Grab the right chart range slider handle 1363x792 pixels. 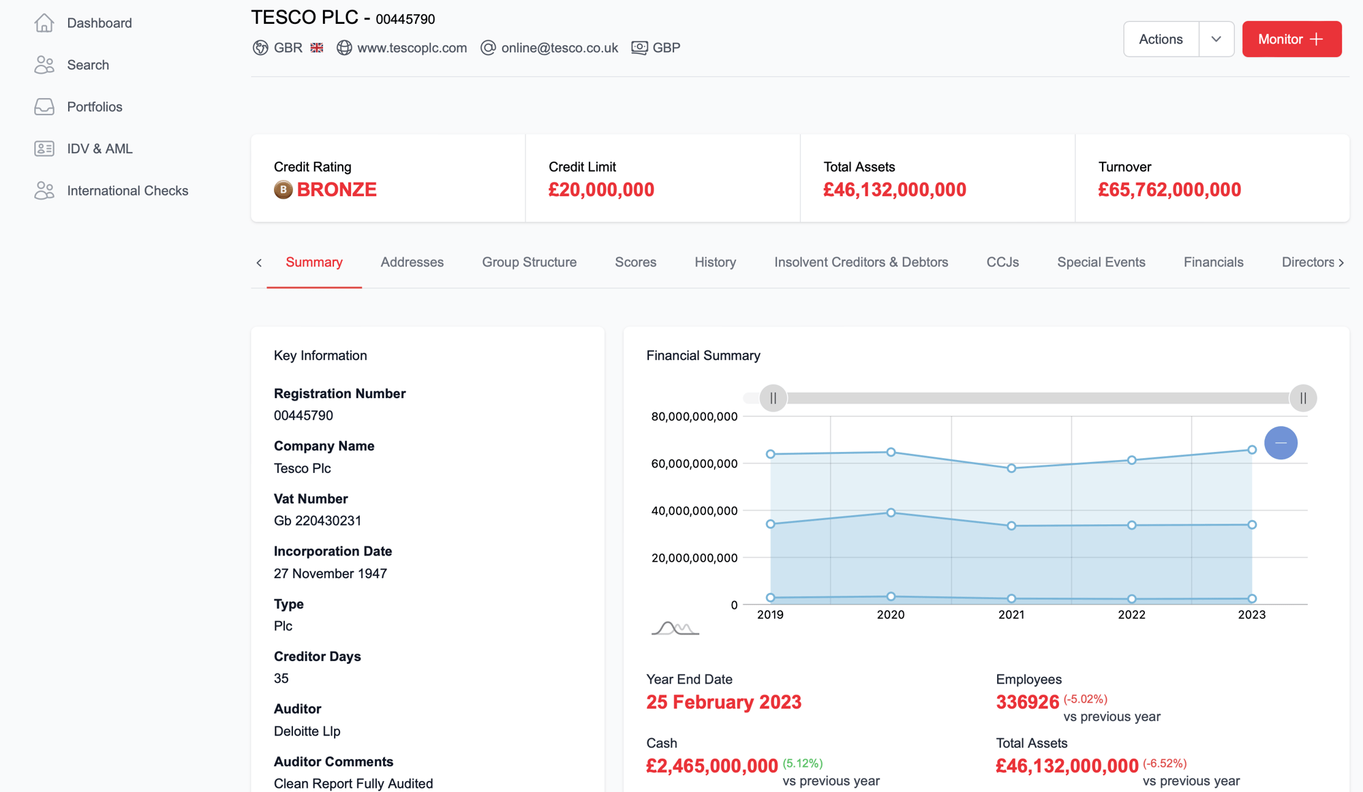1303,398
